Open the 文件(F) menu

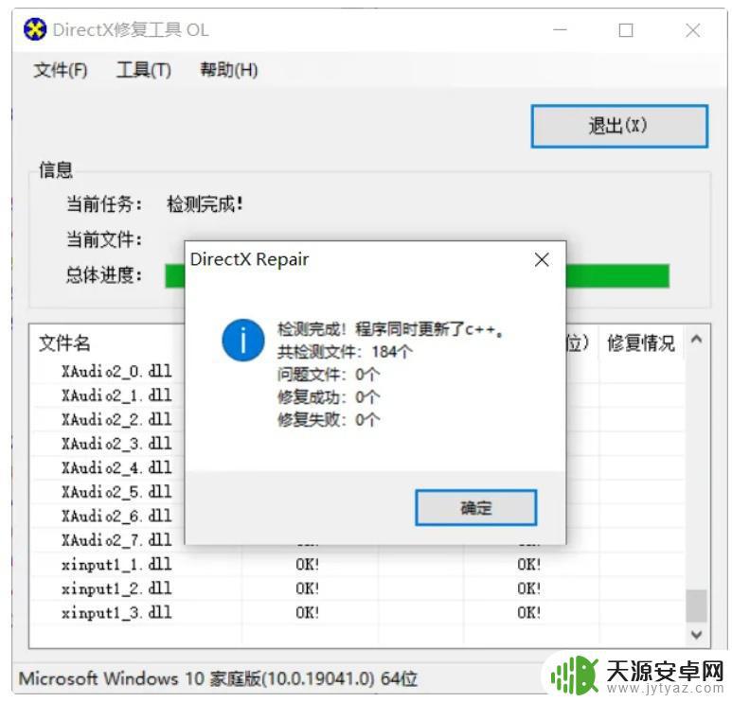click(x=61, y=70)
